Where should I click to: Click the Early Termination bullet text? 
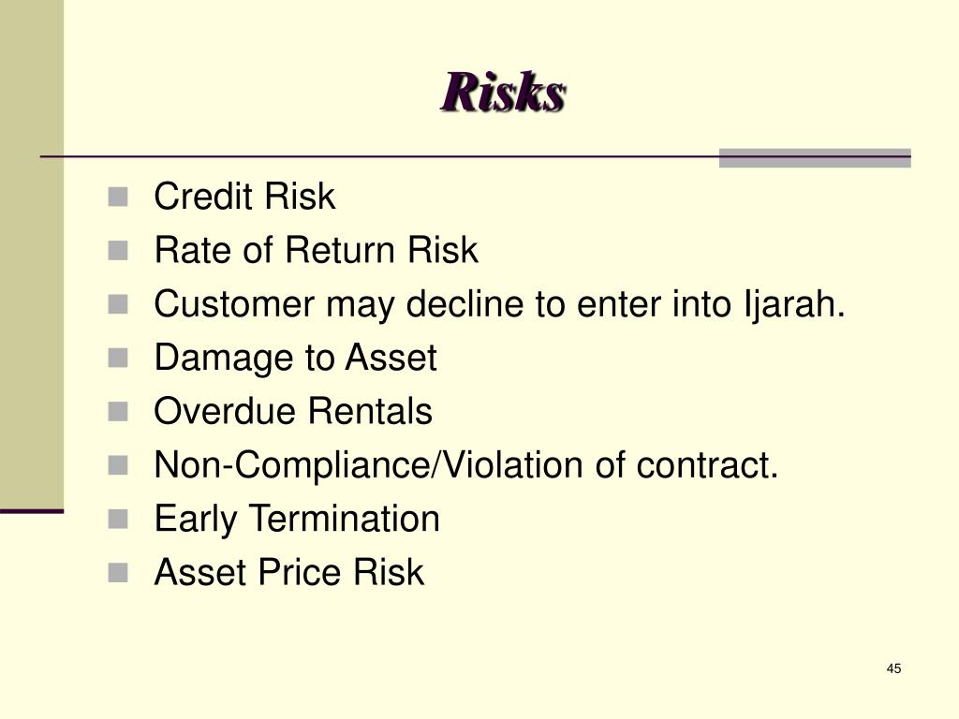click(x=297, y=521)
